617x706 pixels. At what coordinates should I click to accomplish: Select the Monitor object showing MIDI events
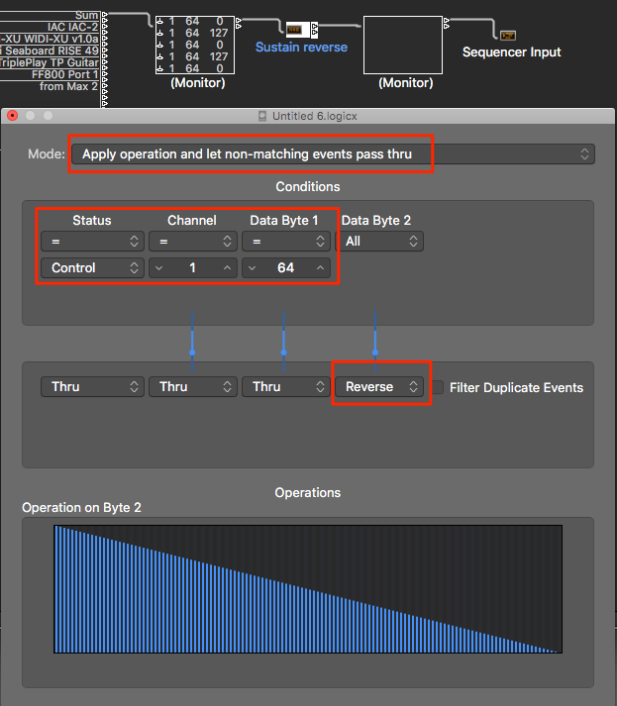(x=196, y=46)
